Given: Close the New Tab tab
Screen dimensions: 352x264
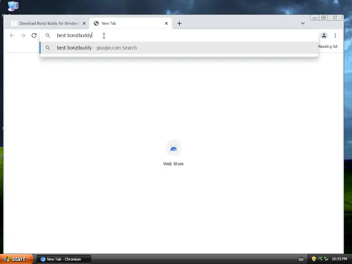Looking at the screenshot, I should click(166, 23).
